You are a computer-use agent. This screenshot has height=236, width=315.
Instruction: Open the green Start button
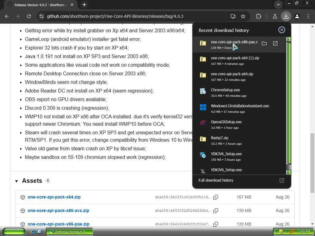(14, 232)
